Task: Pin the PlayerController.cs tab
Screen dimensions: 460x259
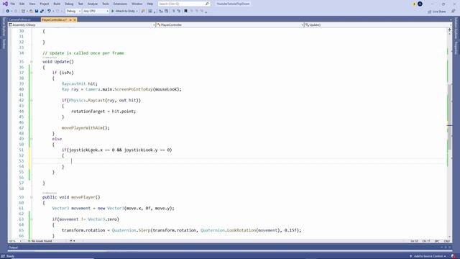Action: [x=70, y=19]
